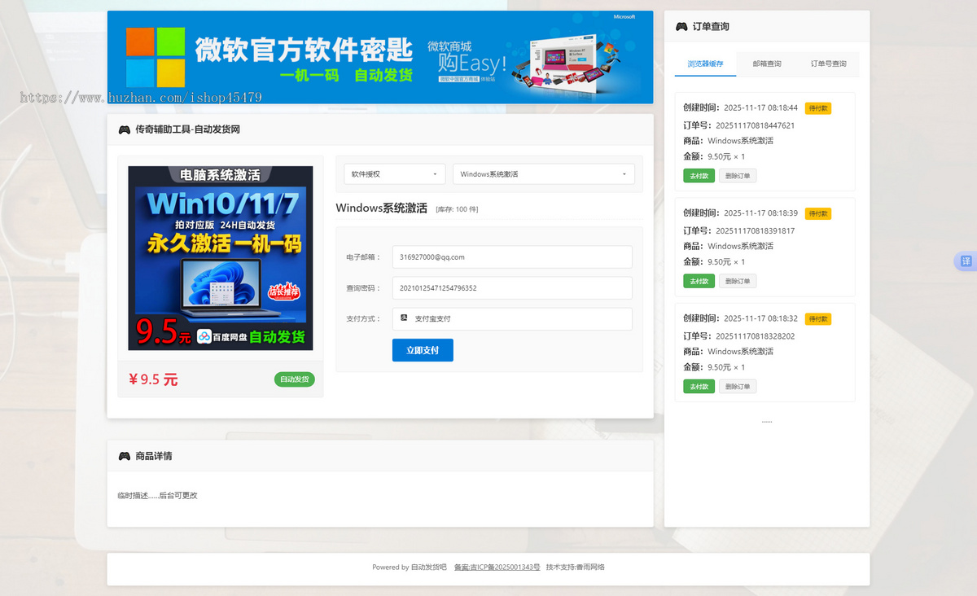Click 删除订单 for order 202511170818391817

pyautogui.click(x=738, y=281)
